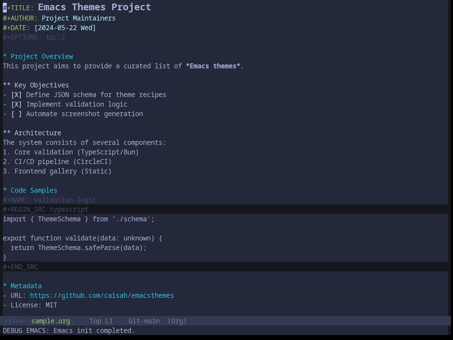Click the #+BEGIN_SRC typescript line

click(x=225, y=210)
